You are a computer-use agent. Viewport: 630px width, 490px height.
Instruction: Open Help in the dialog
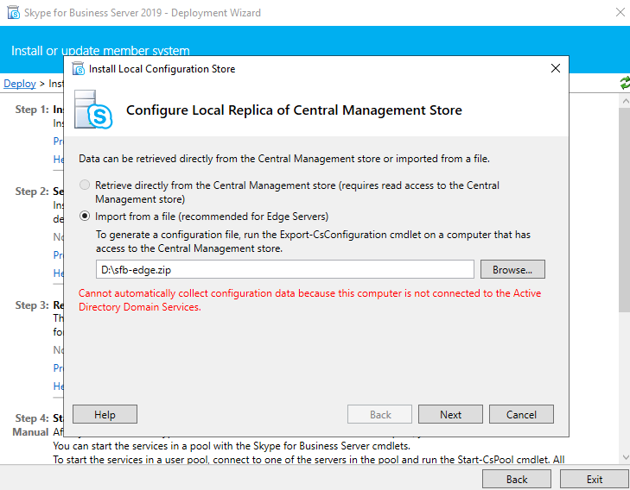[105, 415]
